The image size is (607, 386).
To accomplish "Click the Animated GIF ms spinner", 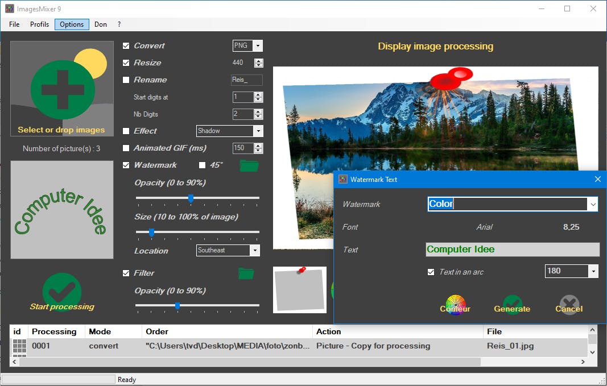I will tap(259, 148).
